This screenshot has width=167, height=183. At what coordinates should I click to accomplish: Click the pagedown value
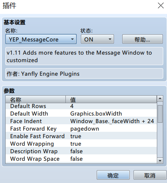(x=85, y=129)
